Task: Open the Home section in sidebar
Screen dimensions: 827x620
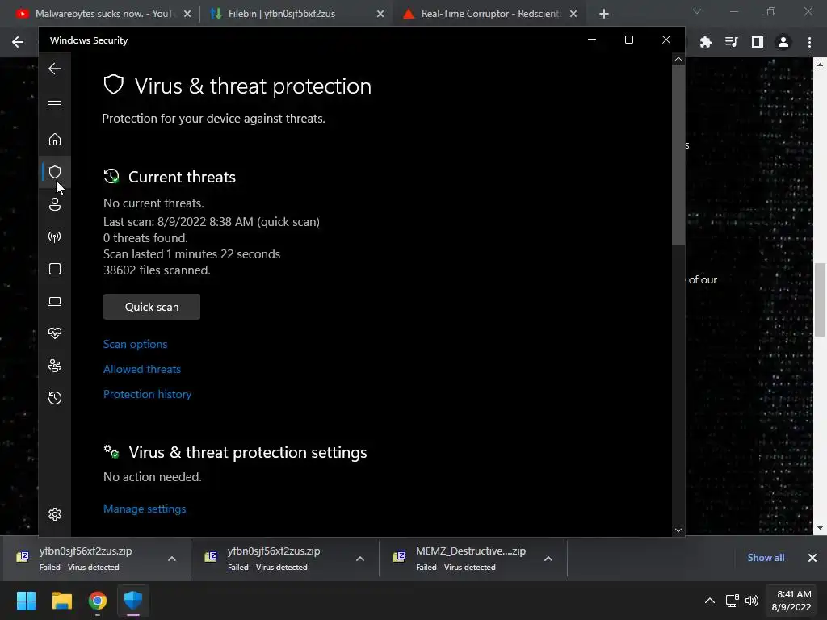Action: 55,139
